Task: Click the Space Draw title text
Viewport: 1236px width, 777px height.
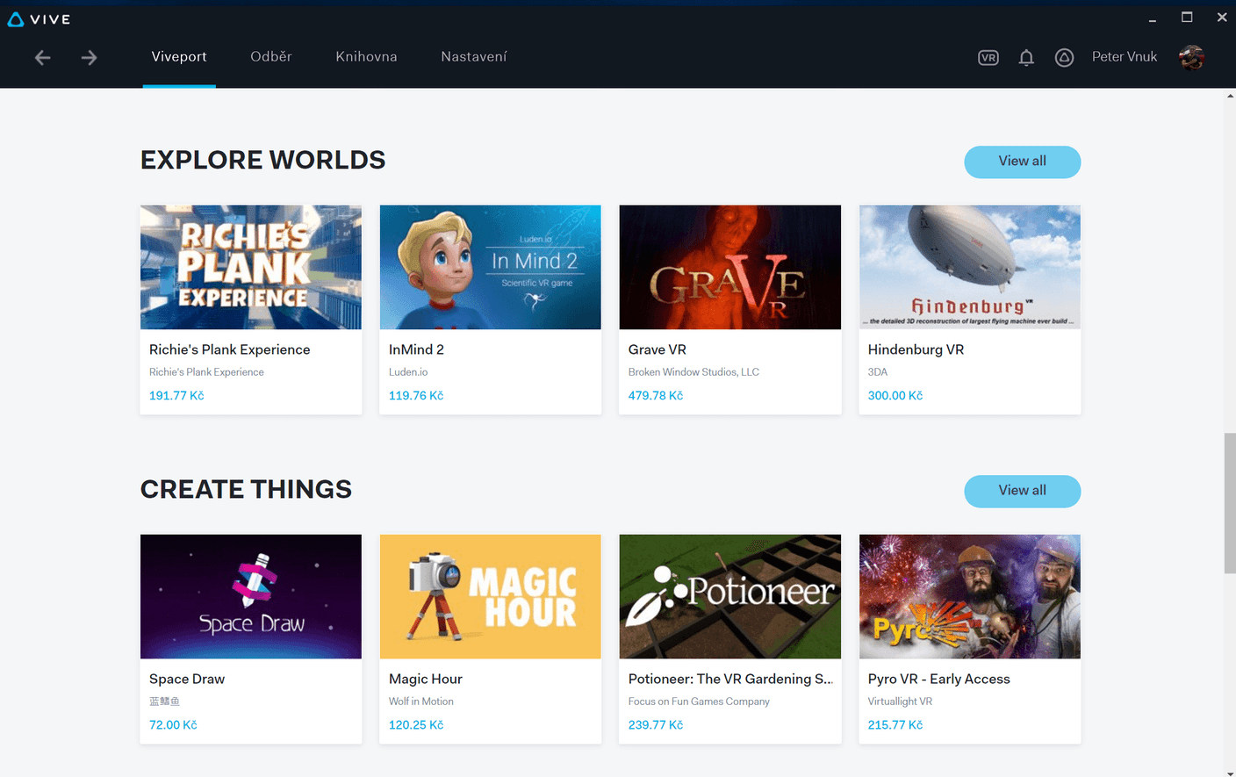Action: (187, 679)
